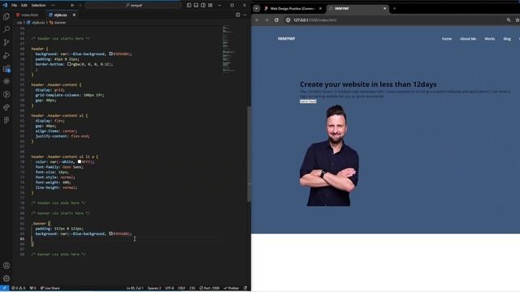The image size is (520, 292).
Task: Open the Run and Debug view
Action: pos(6,55)
